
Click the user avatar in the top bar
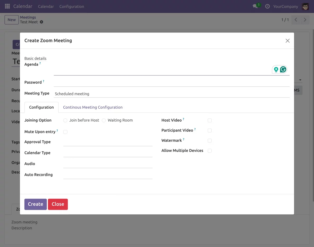click(x=305, y=6)
